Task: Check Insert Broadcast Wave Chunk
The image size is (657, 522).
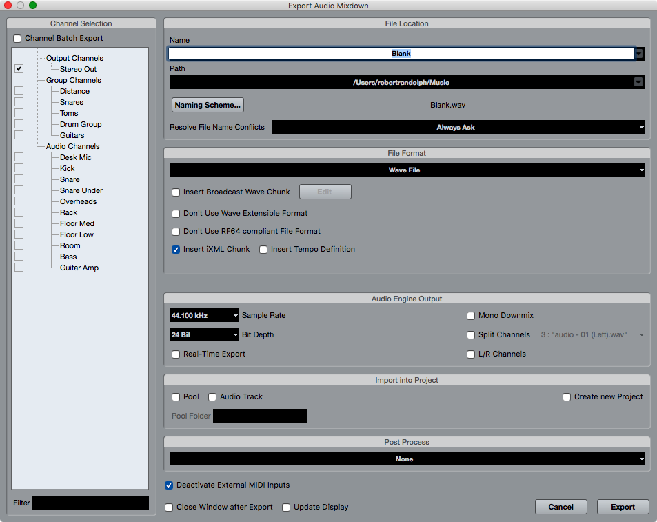Action: pos(176,192)
